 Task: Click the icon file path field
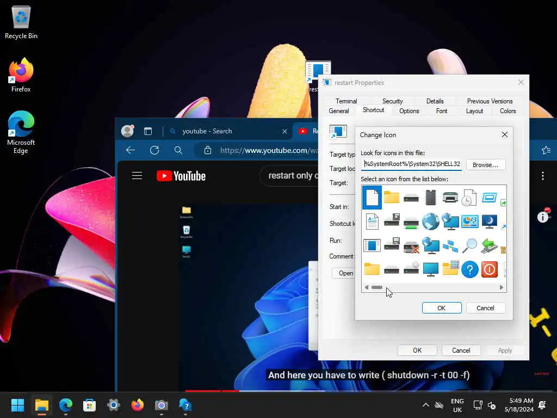411,164
